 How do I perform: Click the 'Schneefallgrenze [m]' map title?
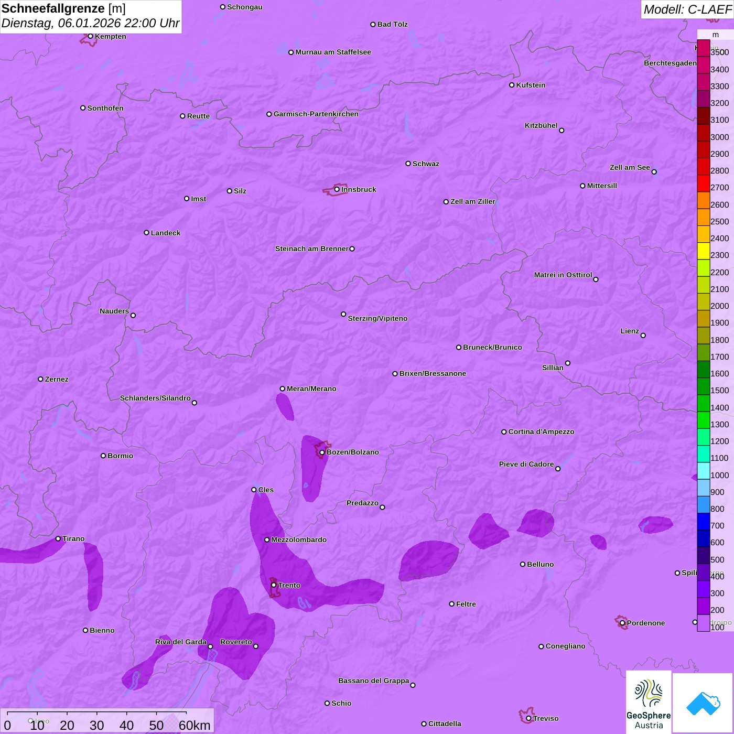click(x=63, y=8)
